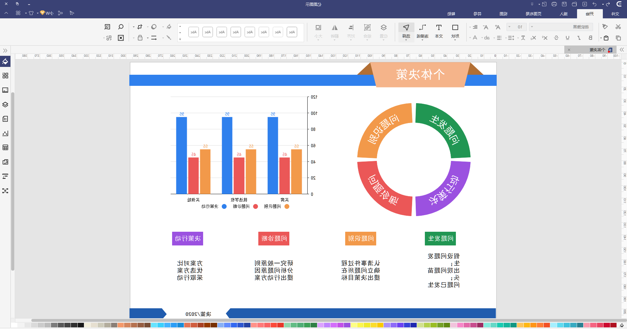Click the Cut scissors icon
This screenshot has width=627, height=329.
point(618,27)
